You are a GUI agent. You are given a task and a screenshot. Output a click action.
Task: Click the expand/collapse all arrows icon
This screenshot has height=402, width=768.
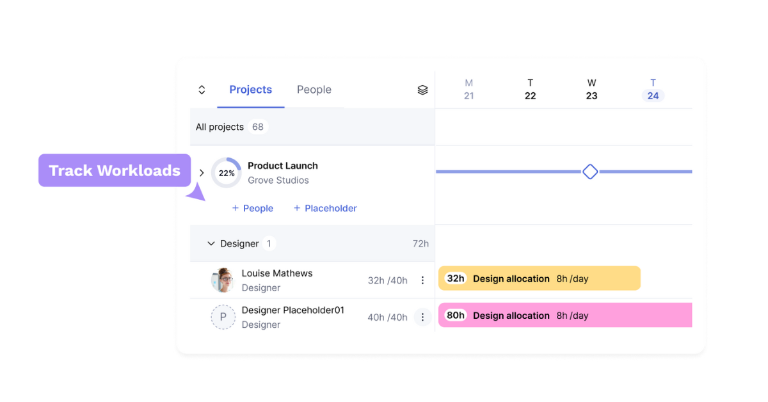coord(202,90)
